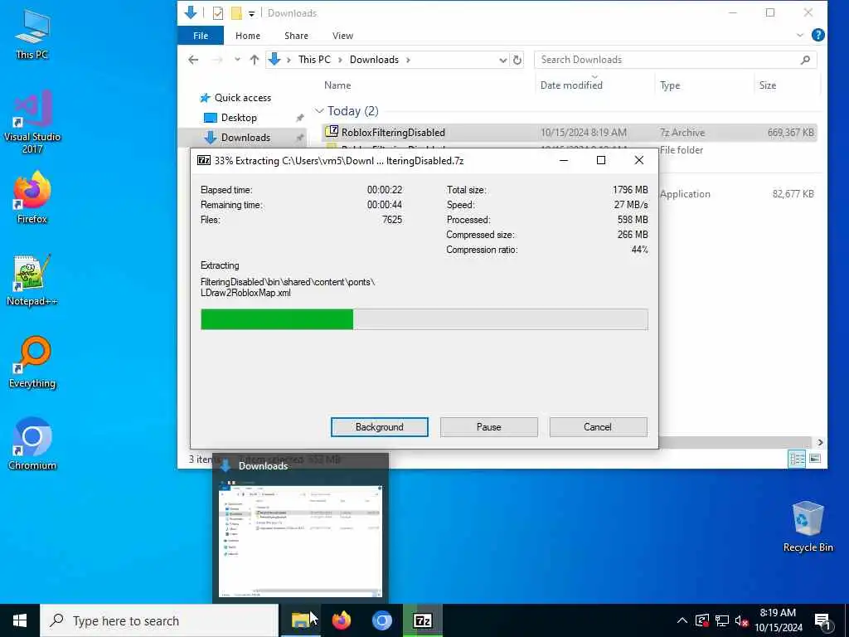Select Downloads in navigation pane
Image resolution: width=849 pixels, height=637 pixels.
pyautogui.click(x=245, y=138)
